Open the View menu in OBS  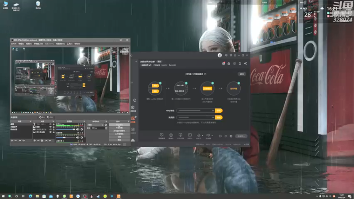tap(29, 44)
